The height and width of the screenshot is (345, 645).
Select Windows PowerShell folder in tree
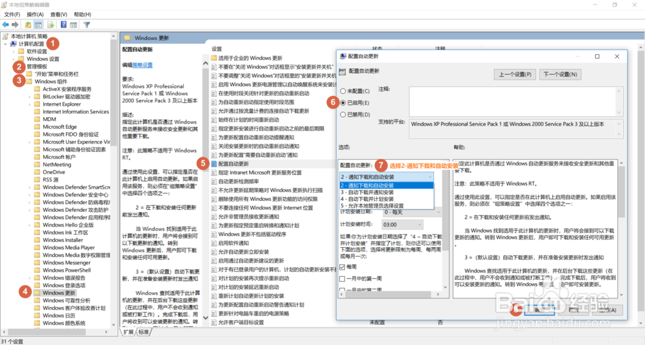point(66,270)
